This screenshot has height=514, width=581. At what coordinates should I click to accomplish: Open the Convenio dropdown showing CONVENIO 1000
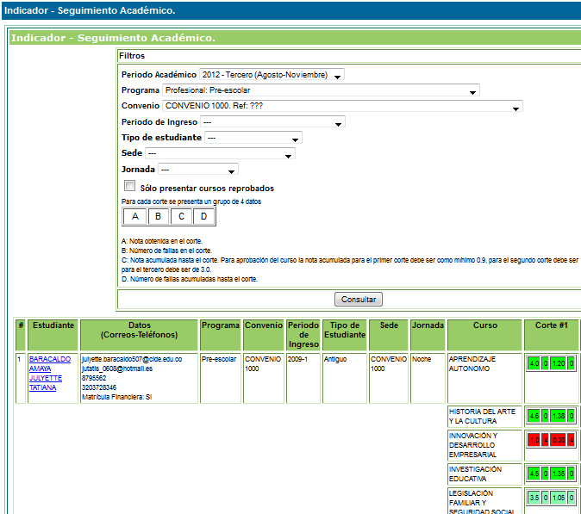pyautogui.click(x=342, y=106)
